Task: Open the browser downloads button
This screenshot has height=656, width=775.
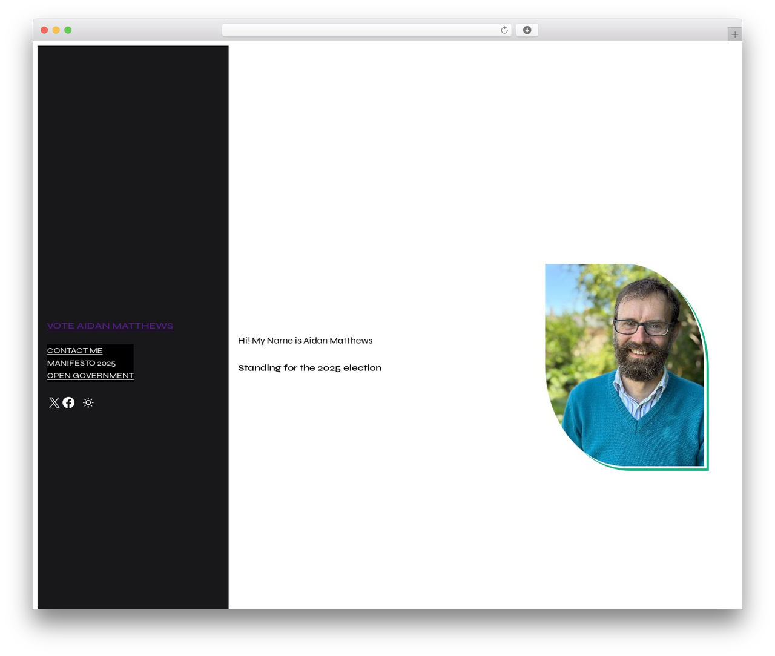Action: point(527,30)
